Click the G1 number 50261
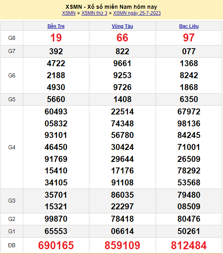This screenshot has width=223, height=254. coord(189,231)
